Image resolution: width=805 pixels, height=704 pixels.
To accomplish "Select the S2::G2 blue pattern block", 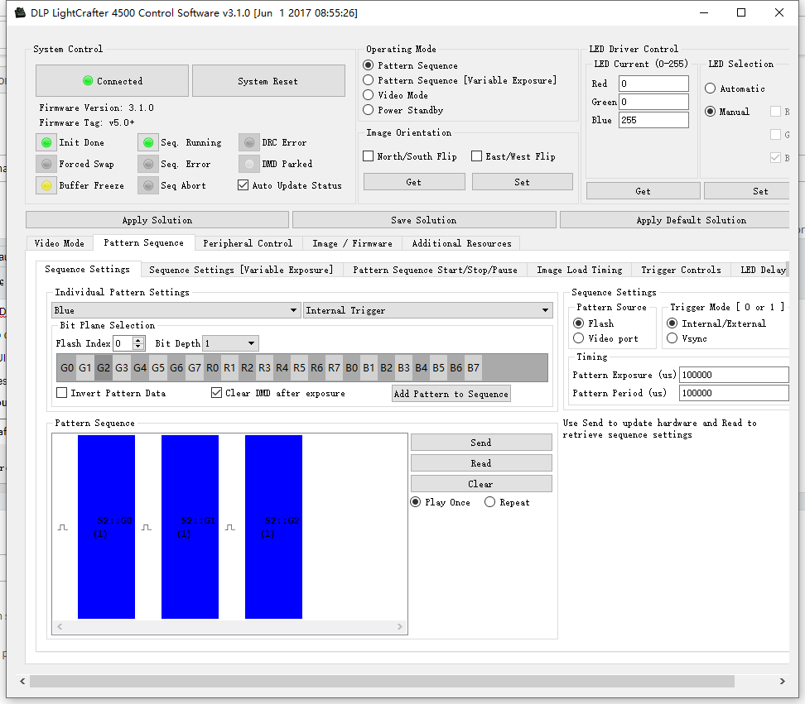I will pyautogui.click(x=273, y=527).
